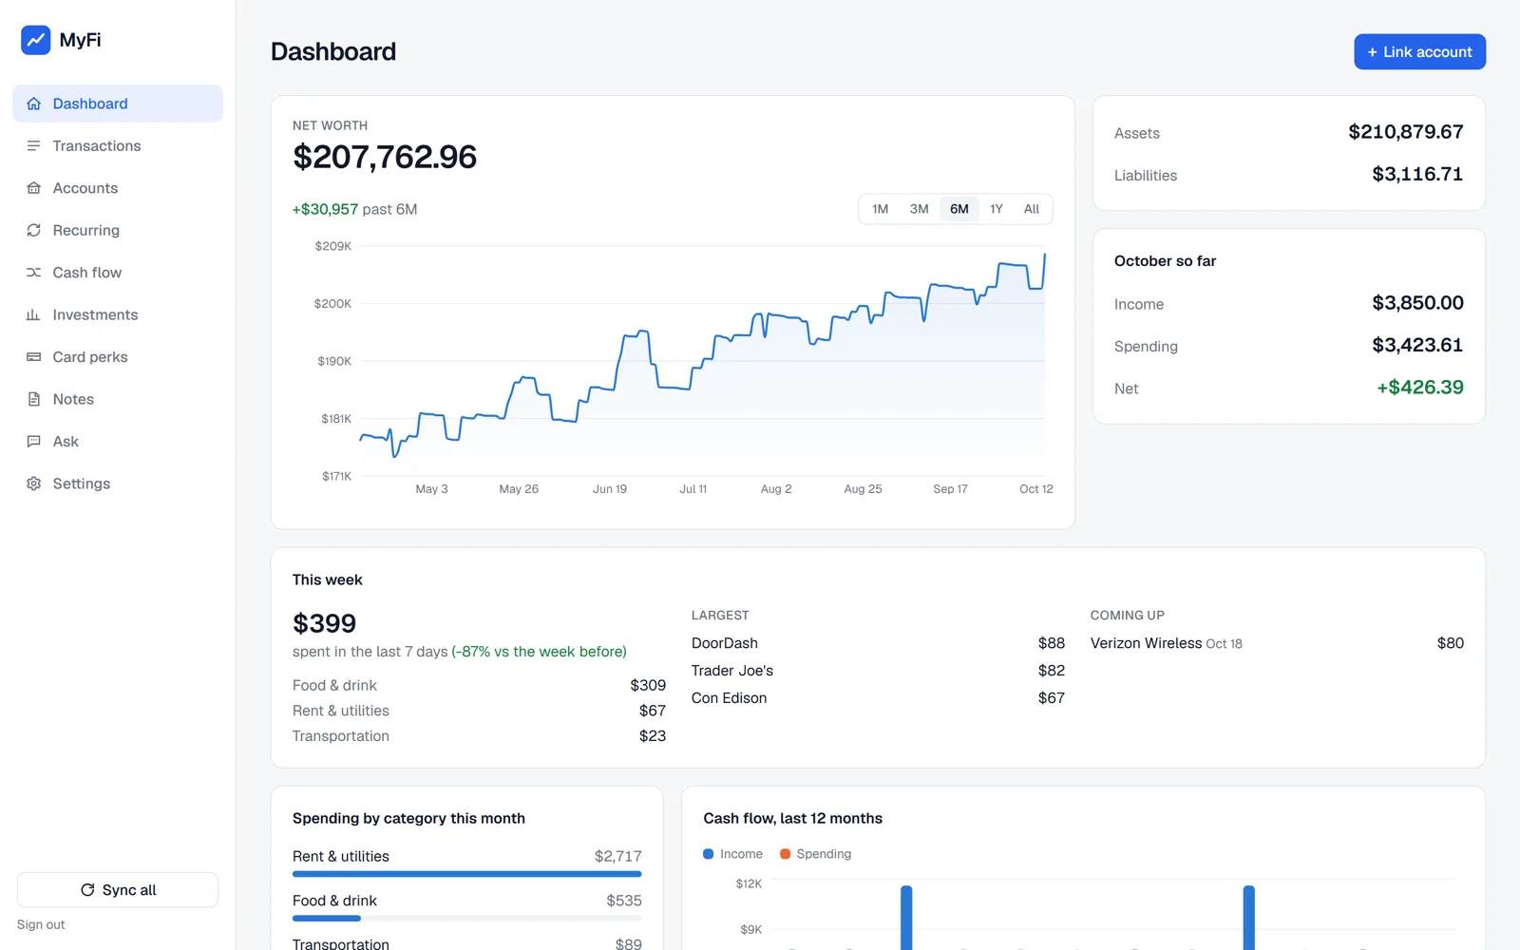
Task: Navigate to Cash flow
Action: pos(118,273)
